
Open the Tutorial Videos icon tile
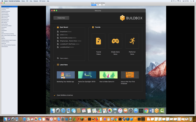click(x=98, y=41)
